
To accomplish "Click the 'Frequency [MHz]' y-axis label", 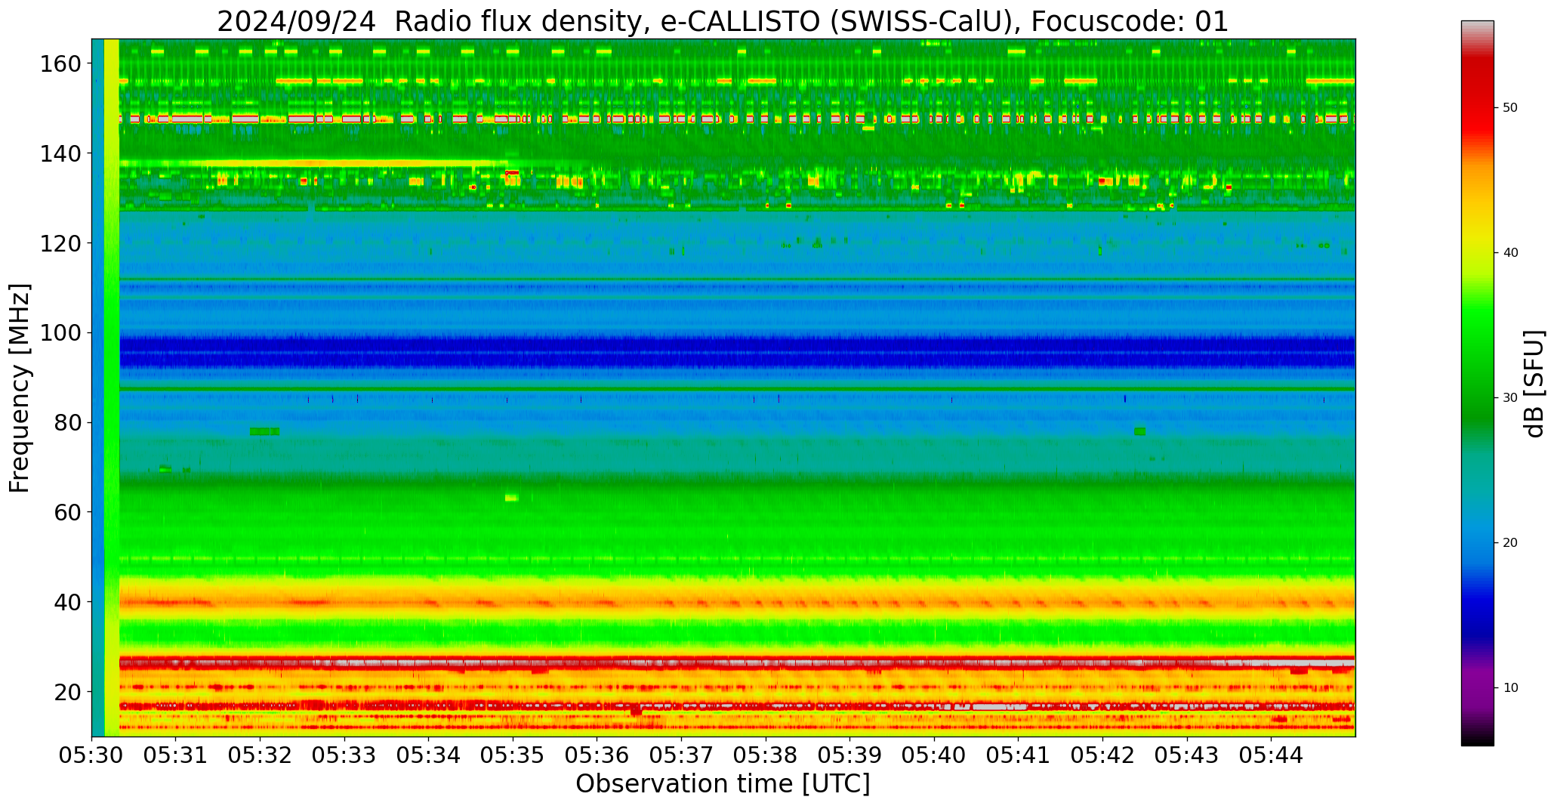I will tap(20, 388).
